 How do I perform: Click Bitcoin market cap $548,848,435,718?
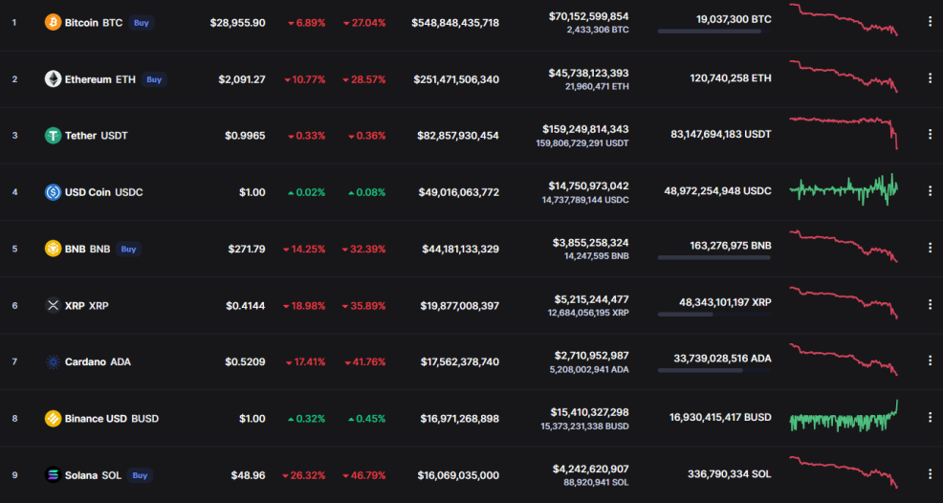[x=455, y=23]
